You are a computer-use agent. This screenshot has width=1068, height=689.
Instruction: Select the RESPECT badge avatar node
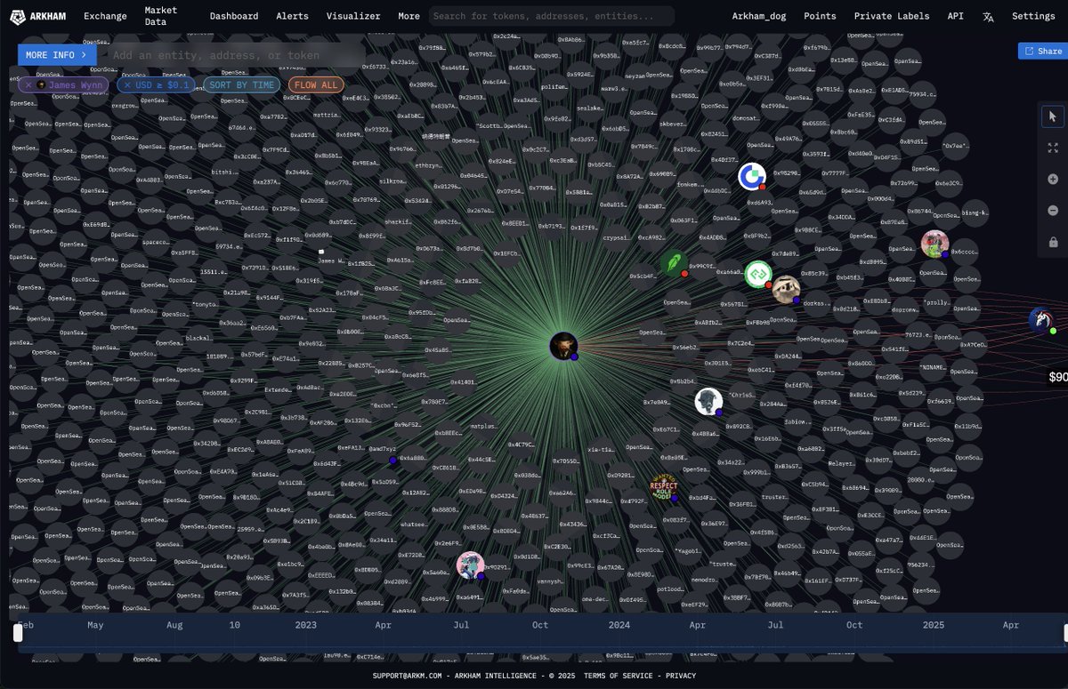[x=664, y=486]
